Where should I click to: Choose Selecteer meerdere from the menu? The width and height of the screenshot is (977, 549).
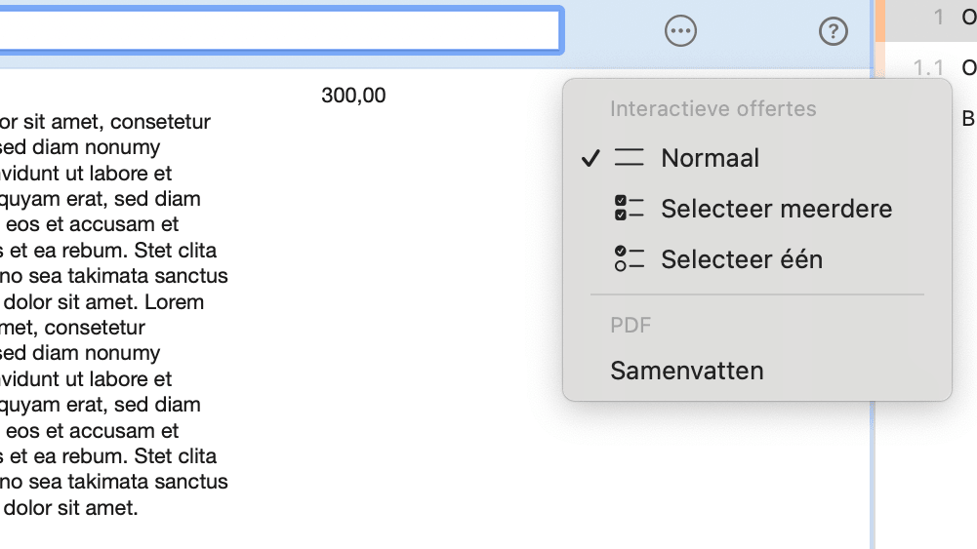point(776,209)
